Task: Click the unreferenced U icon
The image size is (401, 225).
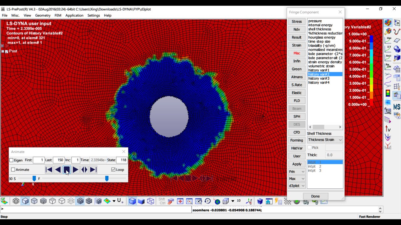Action: [x=120, y=201]
